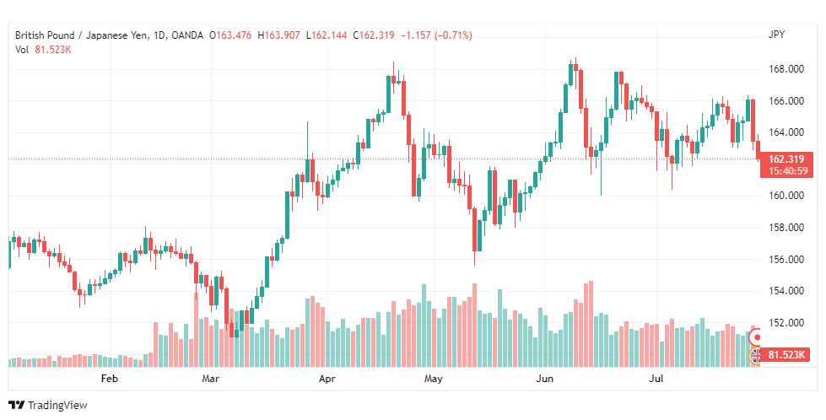Image resolution: width=826 pixels, height=420 pixels.
Task: Click the UK flag event marker
Action: tap(757, 355)
